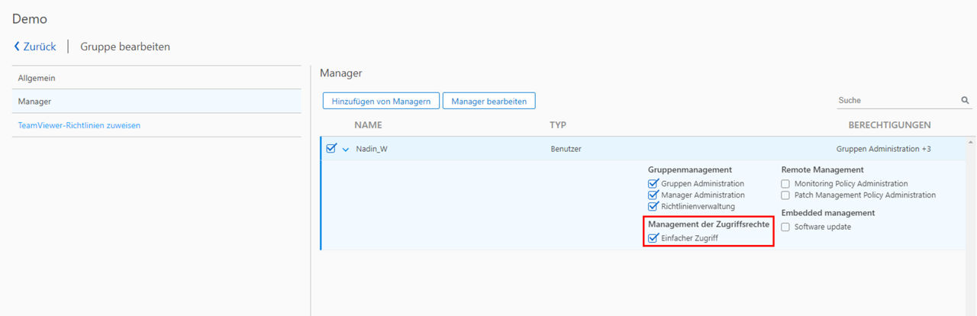Toggle Einfacher Zugriff checkbox
This screenshot has width=977, height=316.
coord(653,238)
